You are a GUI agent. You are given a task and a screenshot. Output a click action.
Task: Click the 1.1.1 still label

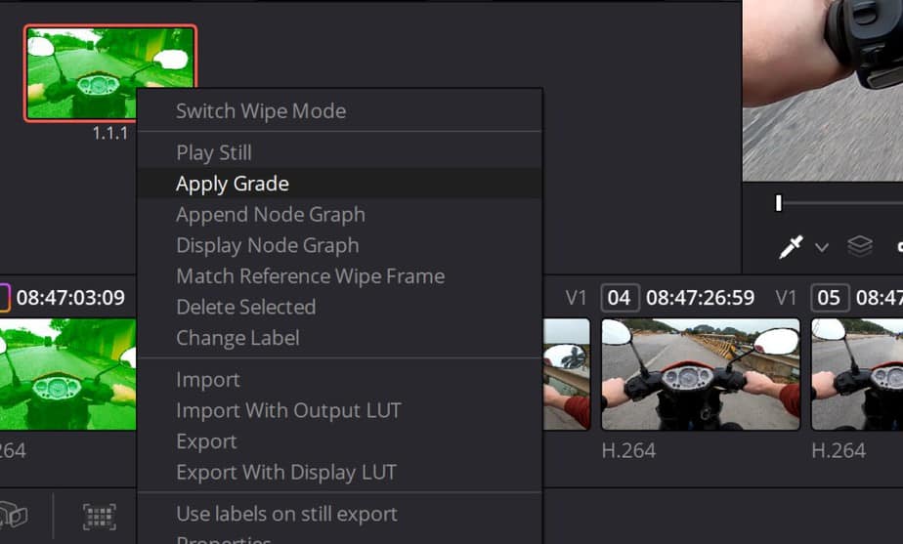pyautogui.click(x=110, y=134)
